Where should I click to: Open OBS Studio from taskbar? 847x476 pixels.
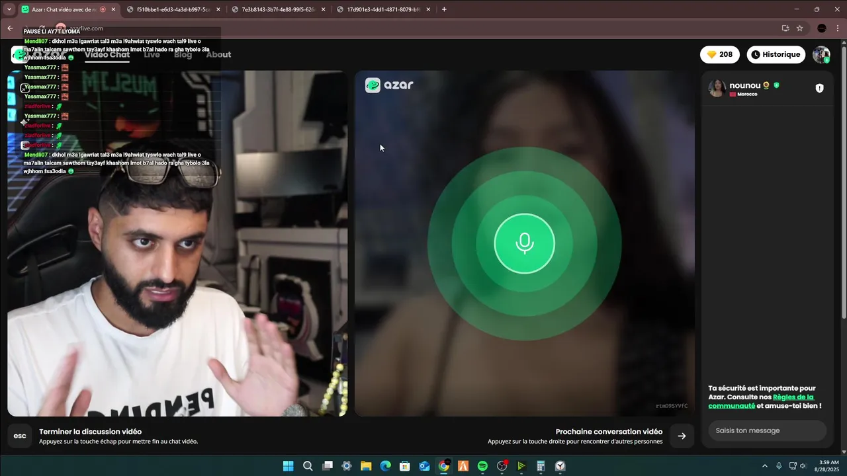click(502, 466)
